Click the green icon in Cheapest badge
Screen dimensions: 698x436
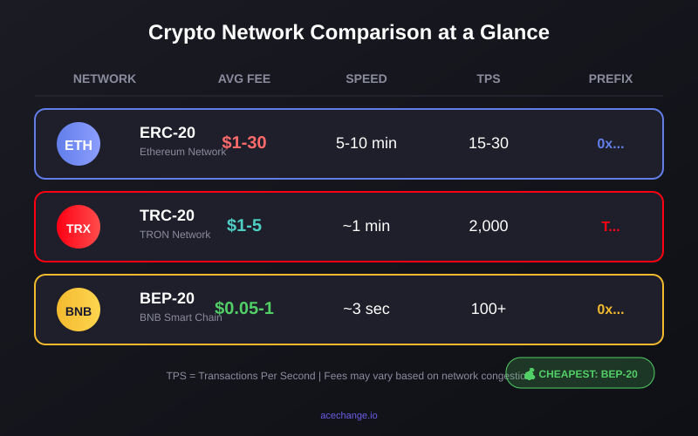click(x=530, y=374)
